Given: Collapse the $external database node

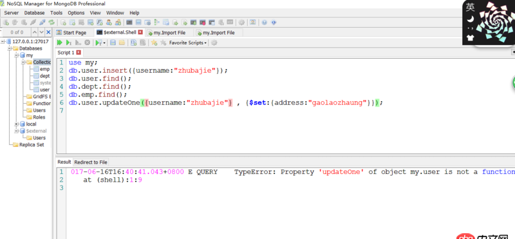Looking at the screenshot, I should 17,131.
